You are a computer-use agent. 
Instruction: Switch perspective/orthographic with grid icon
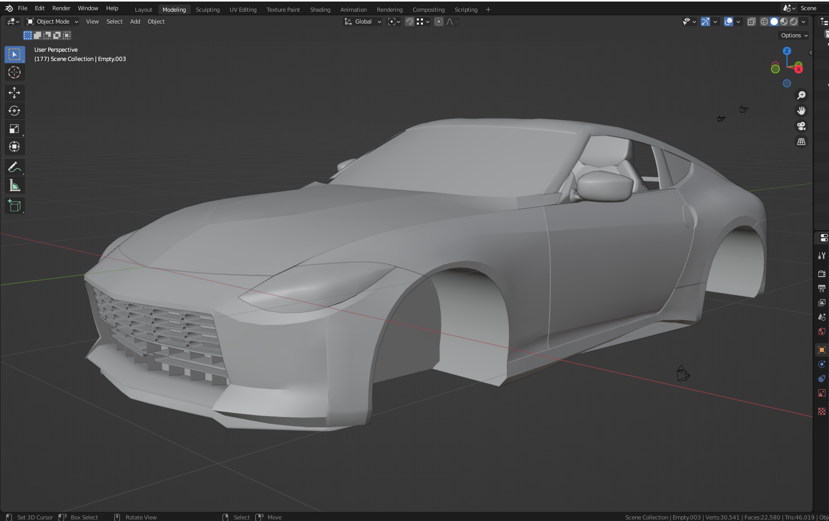801,142
